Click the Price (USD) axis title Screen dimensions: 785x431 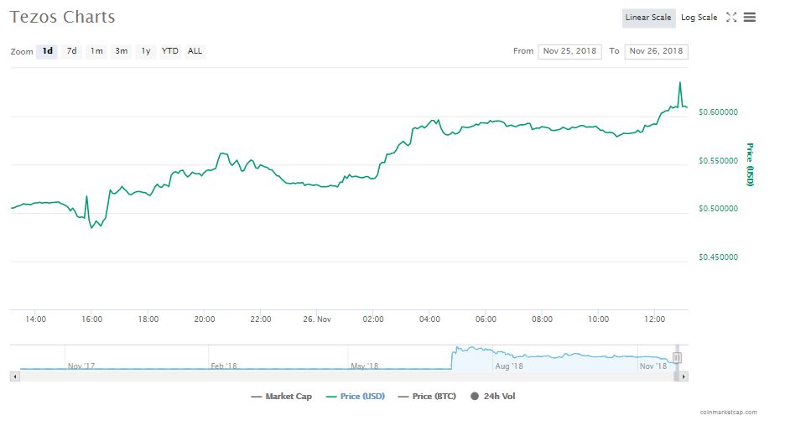coord(750,164)
